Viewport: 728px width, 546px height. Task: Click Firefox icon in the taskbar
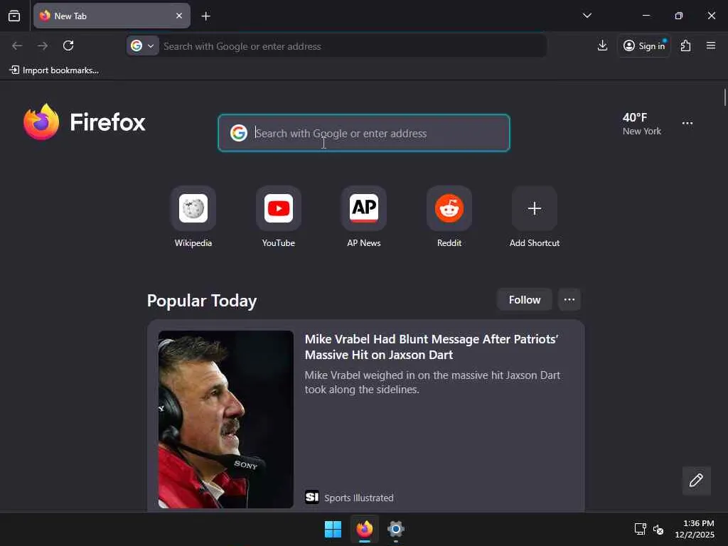pos(365,529)
